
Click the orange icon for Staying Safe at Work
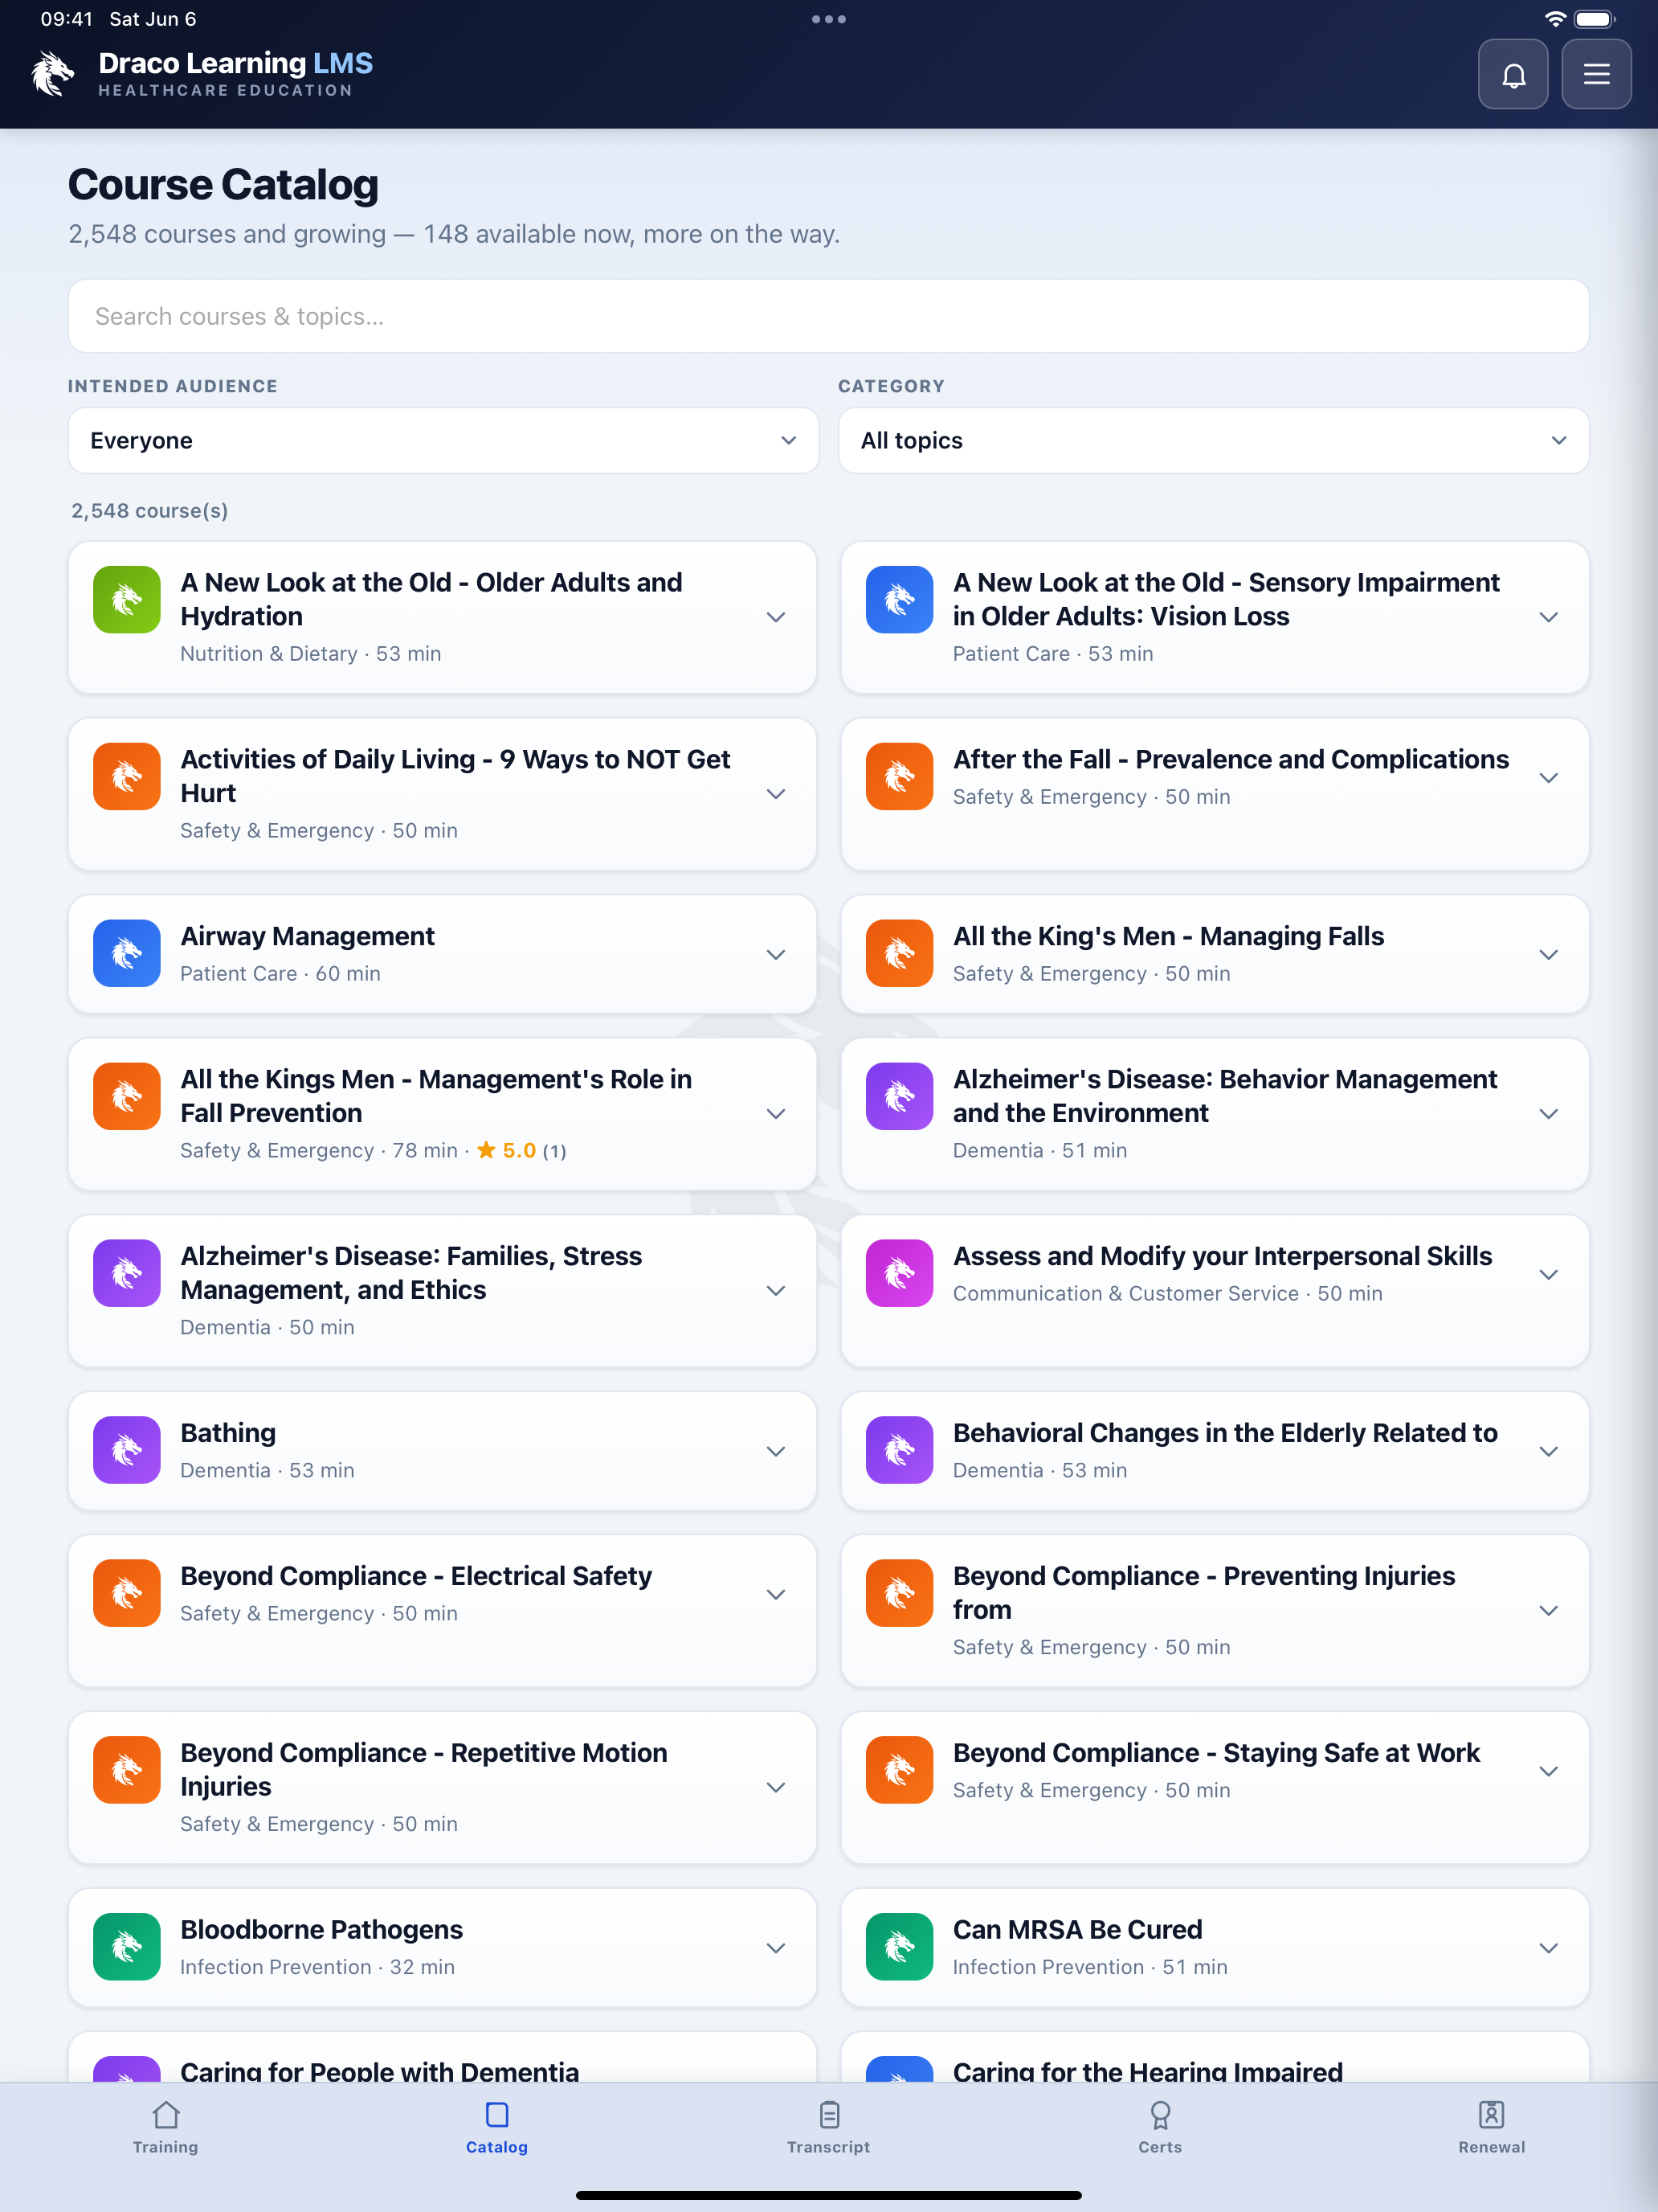pyautogui.click(x=900, y=1771)
